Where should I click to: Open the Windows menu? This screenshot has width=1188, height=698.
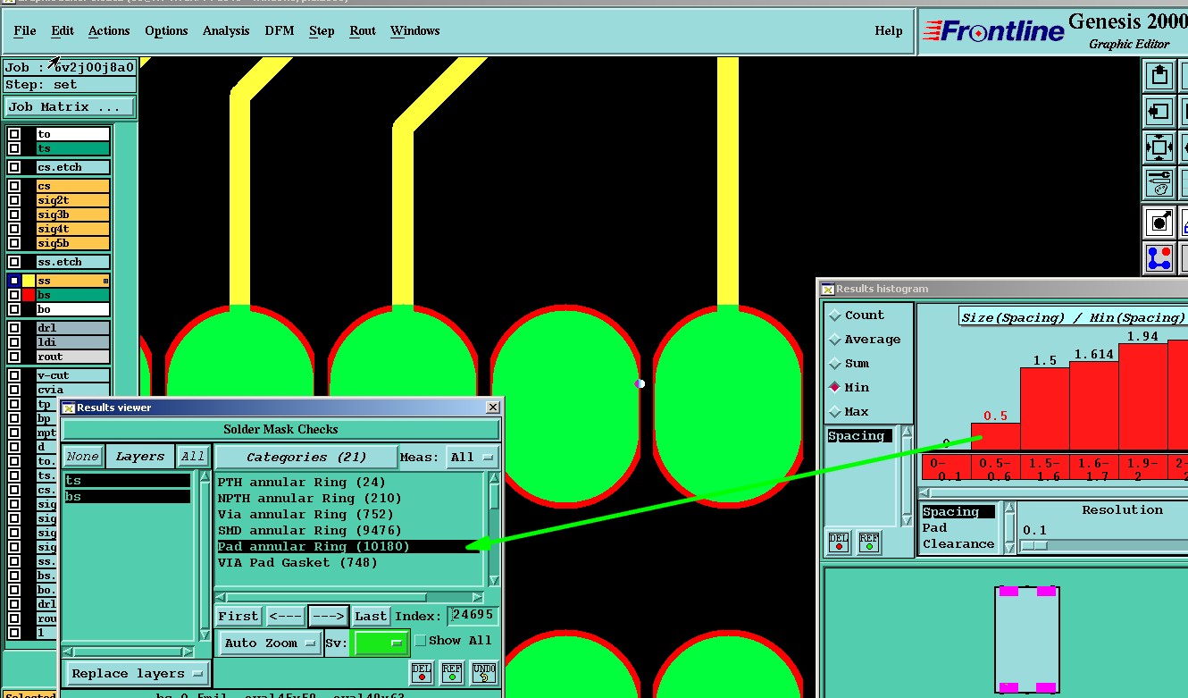pos(415,30)
